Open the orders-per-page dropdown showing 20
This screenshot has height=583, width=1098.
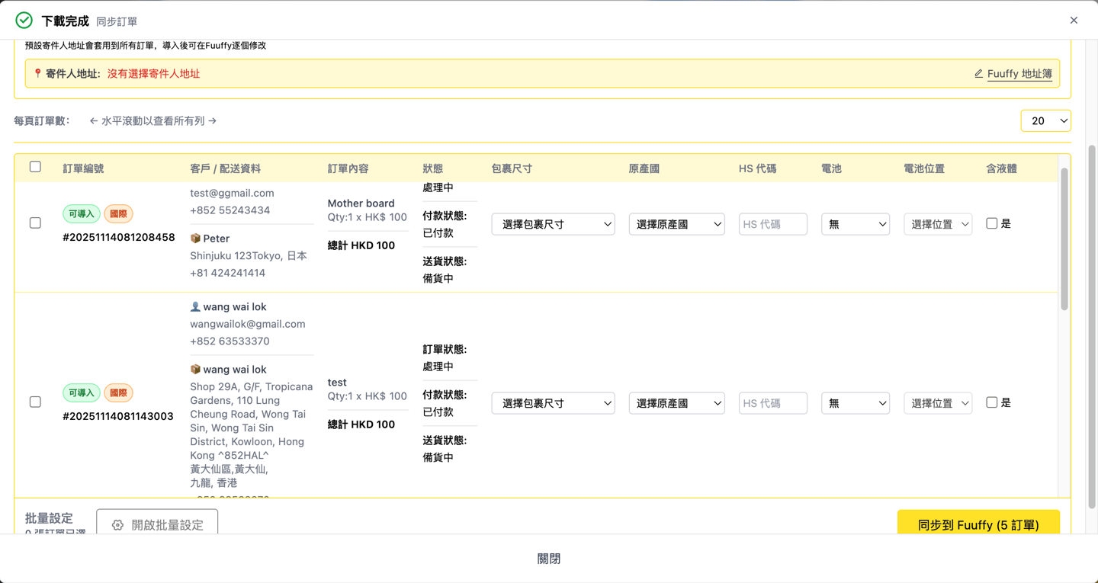tap(1045, 121)
